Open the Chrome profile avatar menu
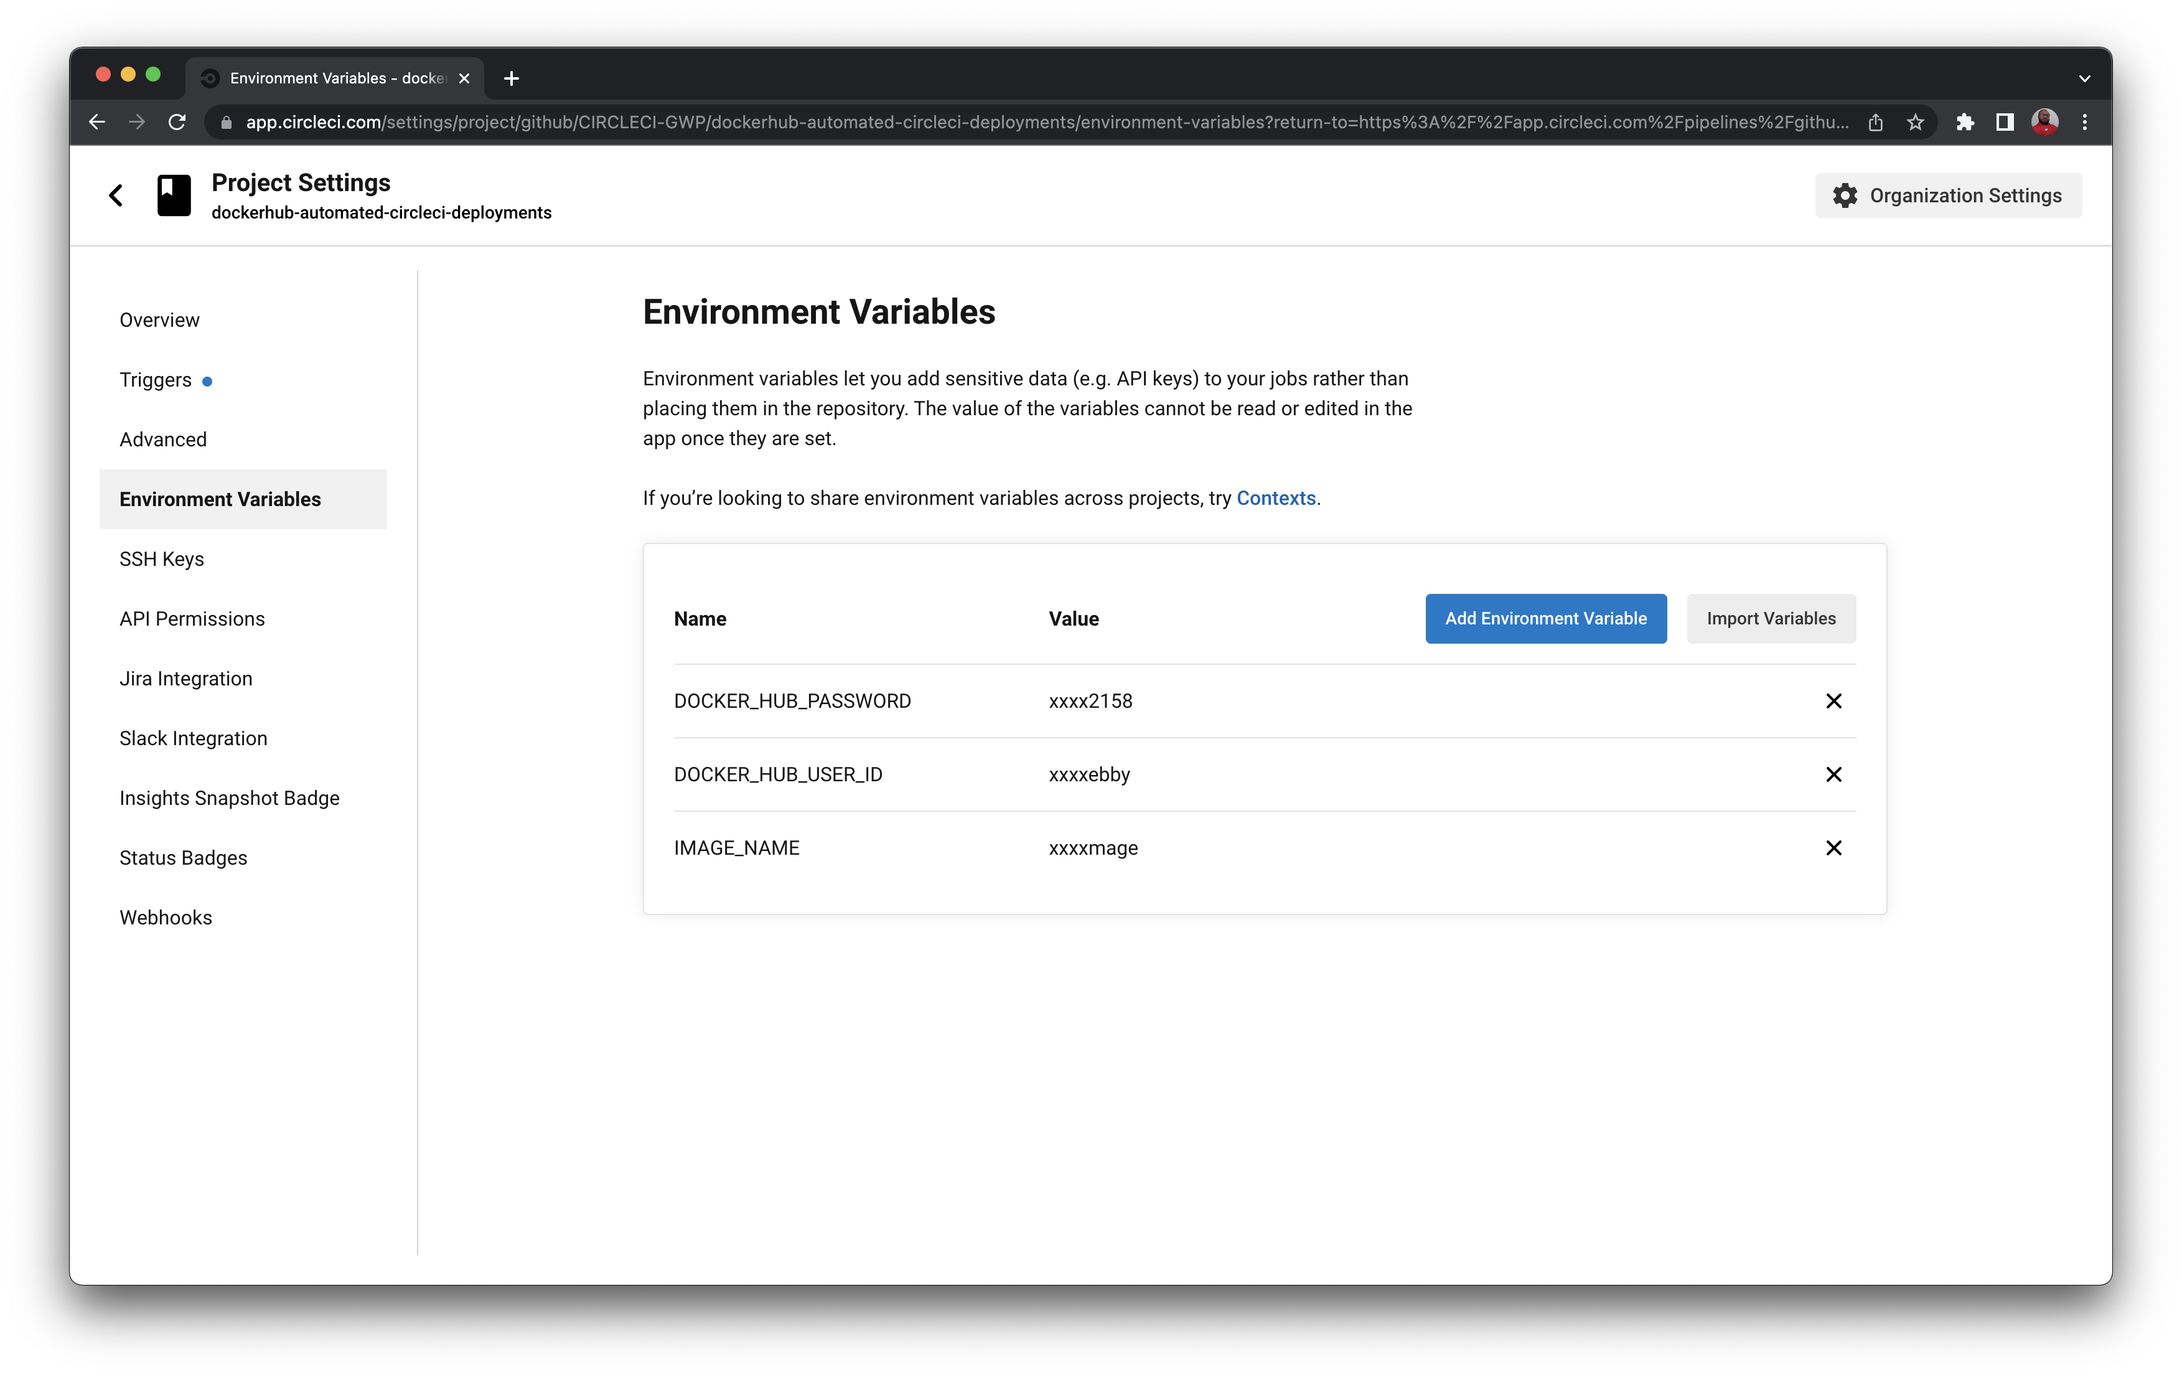The height and width of the screenshot is (1377, 2182). click(2045, 123)
